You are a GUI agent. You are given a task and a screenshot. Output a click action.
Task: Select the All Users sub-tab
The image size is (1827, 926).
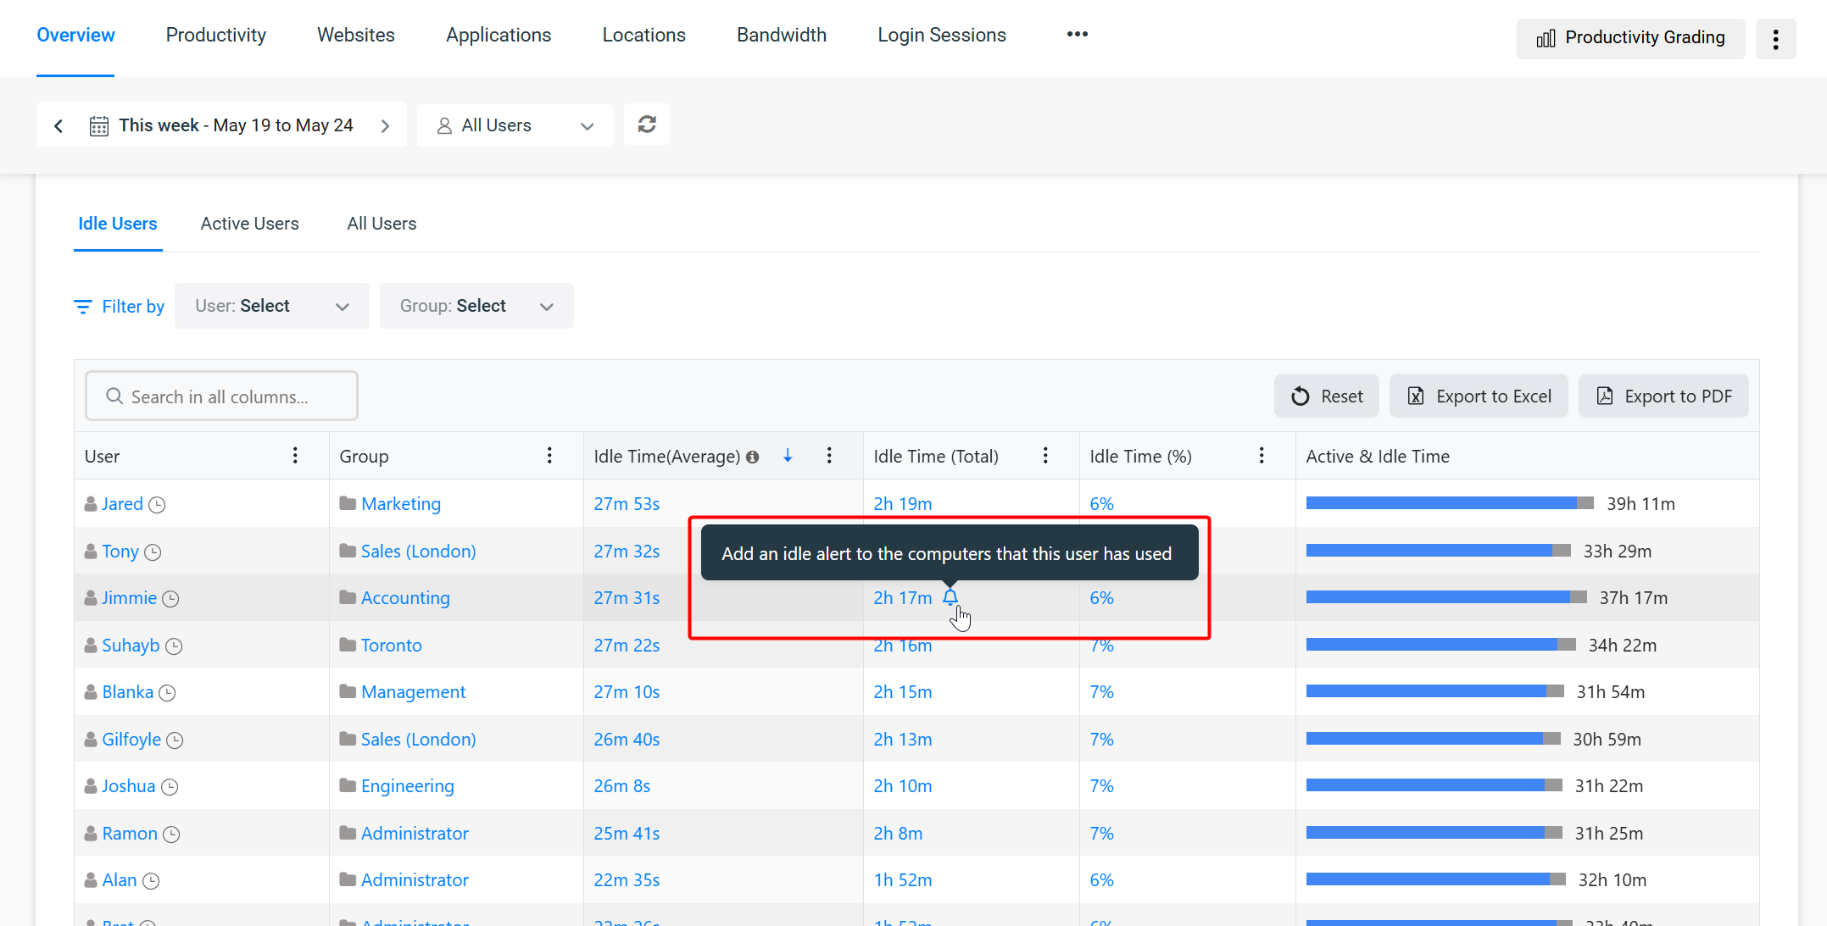coord(382,224)
